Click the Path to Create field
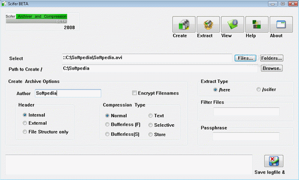The height and width of the screenshot is (180, 299). click(160, 68)
